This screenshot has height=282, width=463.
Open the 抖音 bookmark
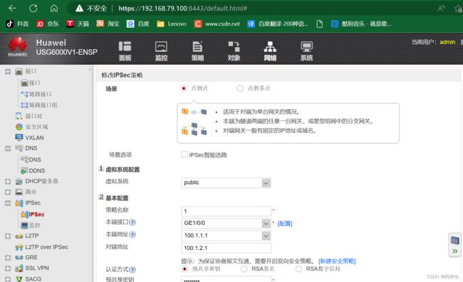tap(17, 24)
